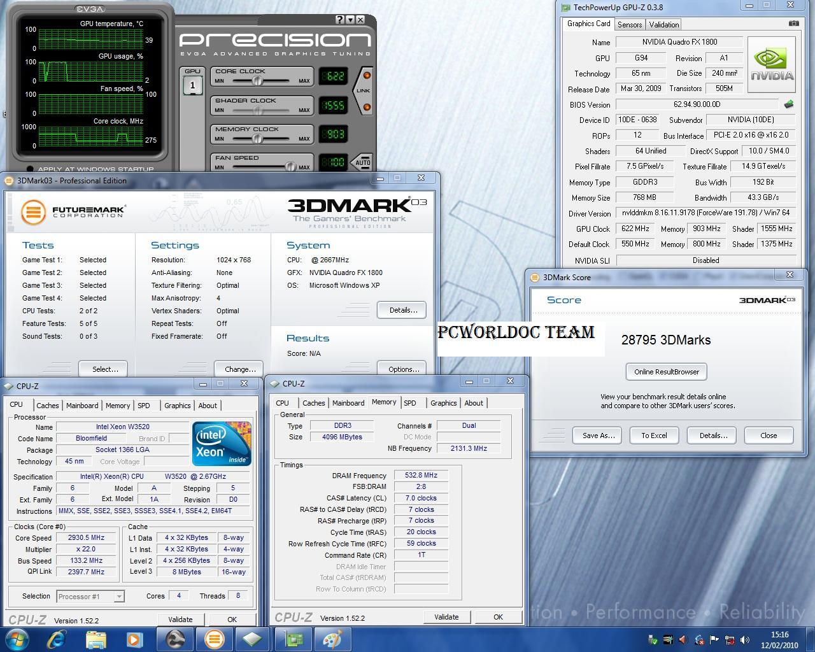Open Graphics tab in right CPU-Z window

click(444, 403)
